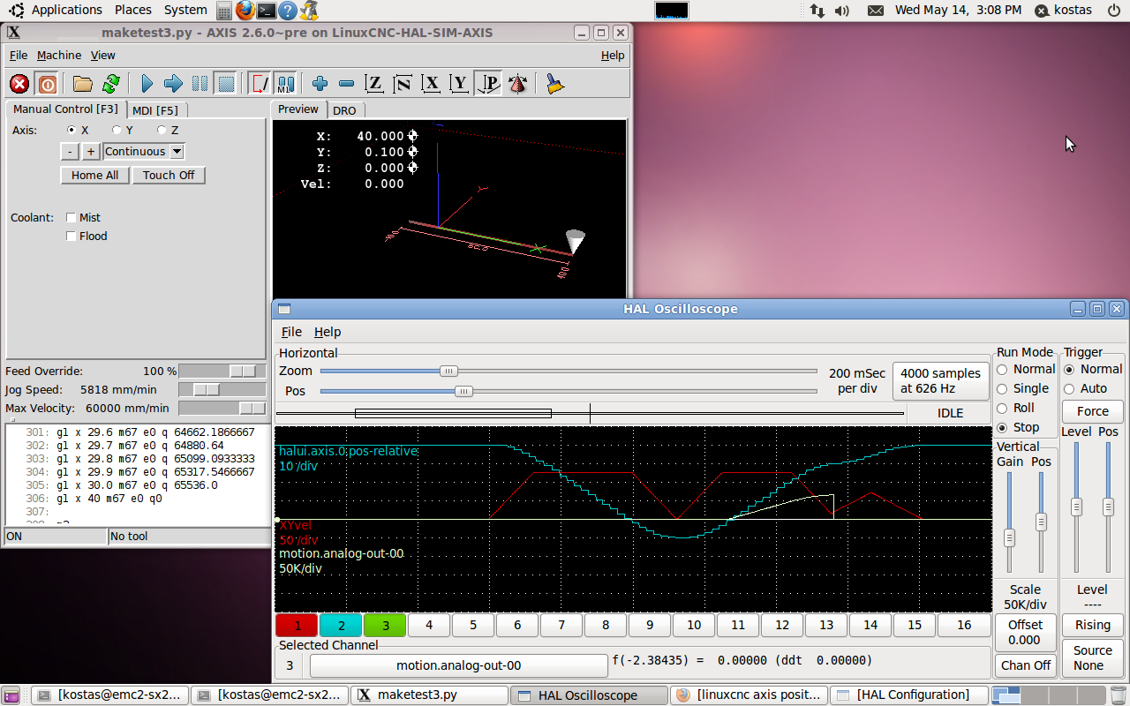Click Force trigger button
Screen dimensions: 1130x706
coord(1092,411)
